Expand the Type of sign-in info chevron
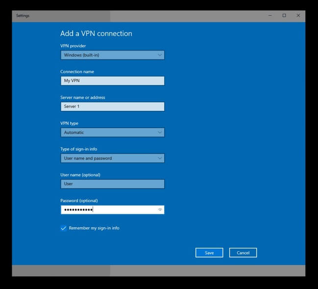 tap(160, 158)
